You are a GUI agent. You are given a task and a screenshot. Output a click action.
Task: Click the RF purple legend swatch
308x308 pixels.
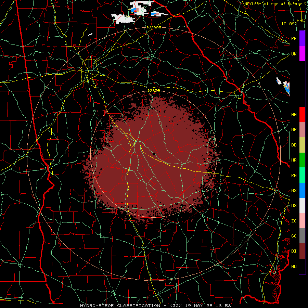(302, 38)
